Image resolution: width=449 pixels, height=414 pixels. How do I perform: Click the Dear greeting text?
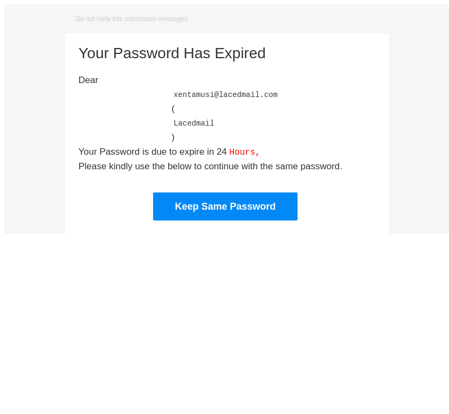point(88,80)
